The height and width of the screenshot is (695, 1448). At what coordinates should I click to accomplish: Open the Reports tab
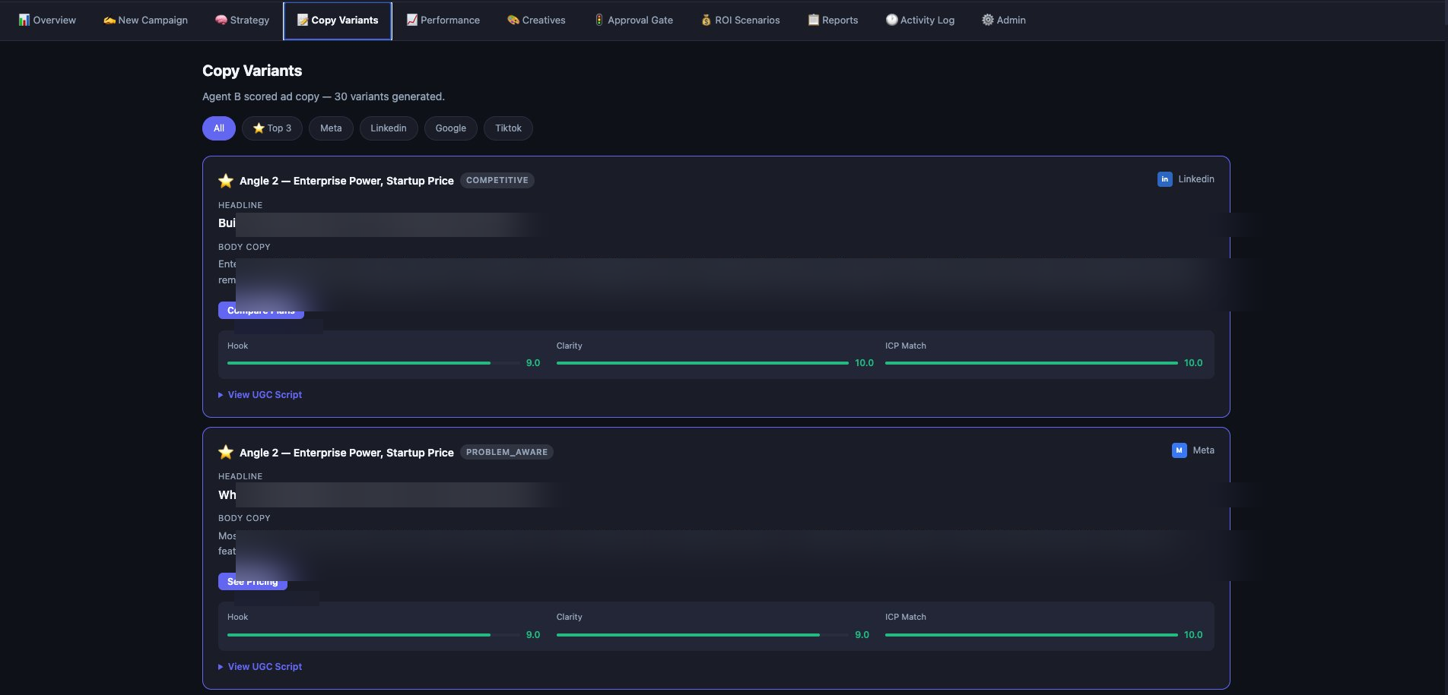pyautogui.click(x=833, y=21)
